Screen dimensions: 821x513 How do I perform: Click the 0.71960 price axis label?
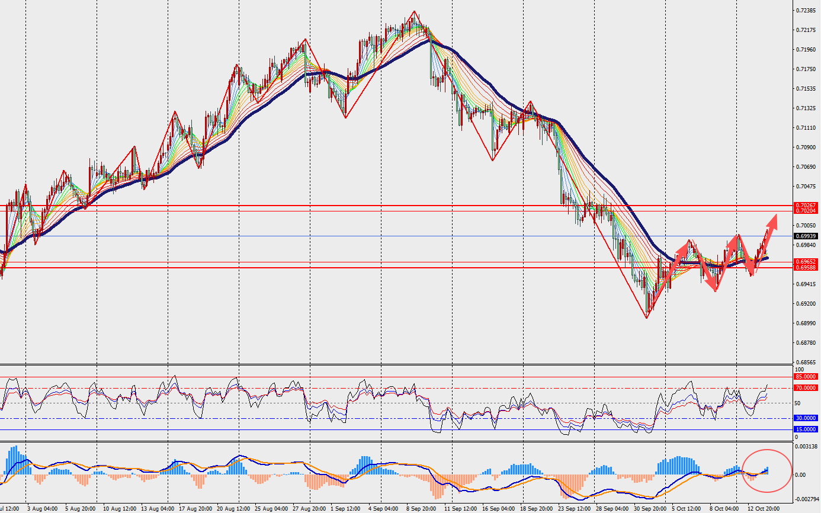click(x=806, y=50)
